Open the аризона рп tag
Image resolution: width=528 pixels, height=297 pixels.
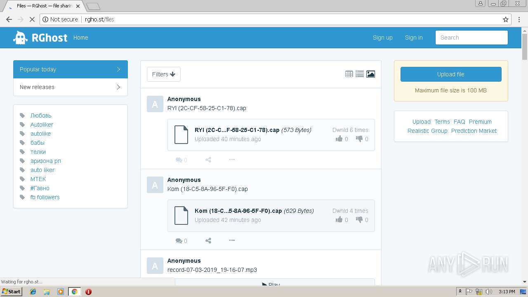(46, 161)
